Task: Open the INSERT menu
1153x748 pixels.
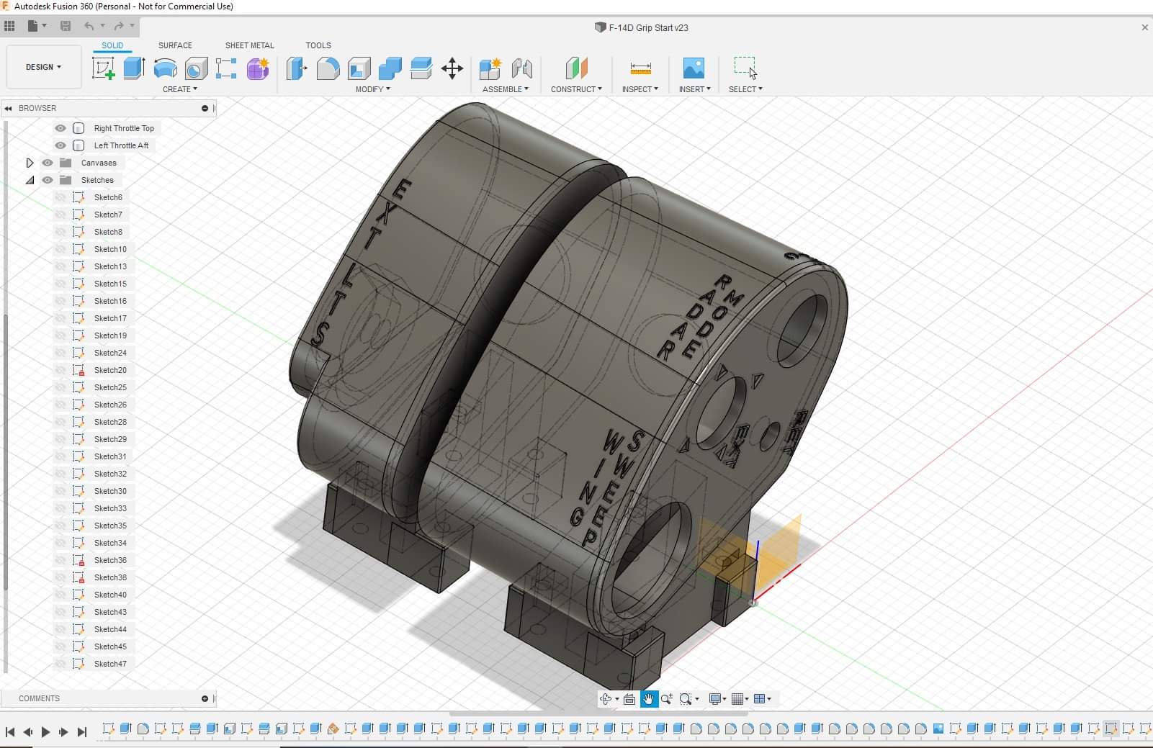Action: (x=694, y=89)
